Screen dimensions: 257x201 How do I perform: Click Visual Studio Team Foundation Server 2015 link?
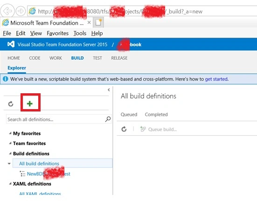tap(63, 44)
